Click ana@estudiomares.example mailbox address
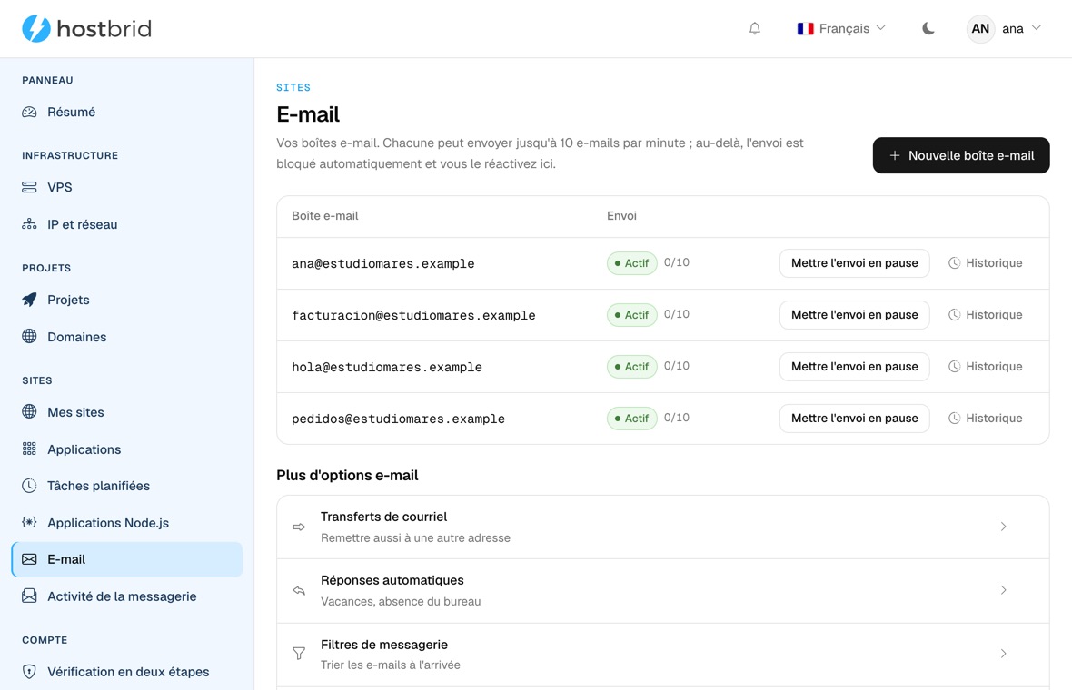 point(382,263)
